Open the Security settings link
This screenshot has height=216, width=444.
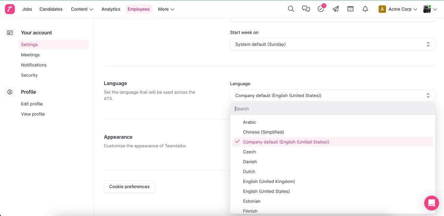(29, 75)
